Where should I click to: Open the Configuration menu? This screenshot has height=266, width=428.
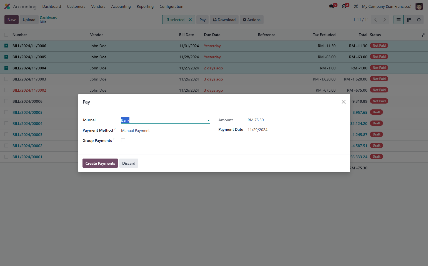coord(171,6)
